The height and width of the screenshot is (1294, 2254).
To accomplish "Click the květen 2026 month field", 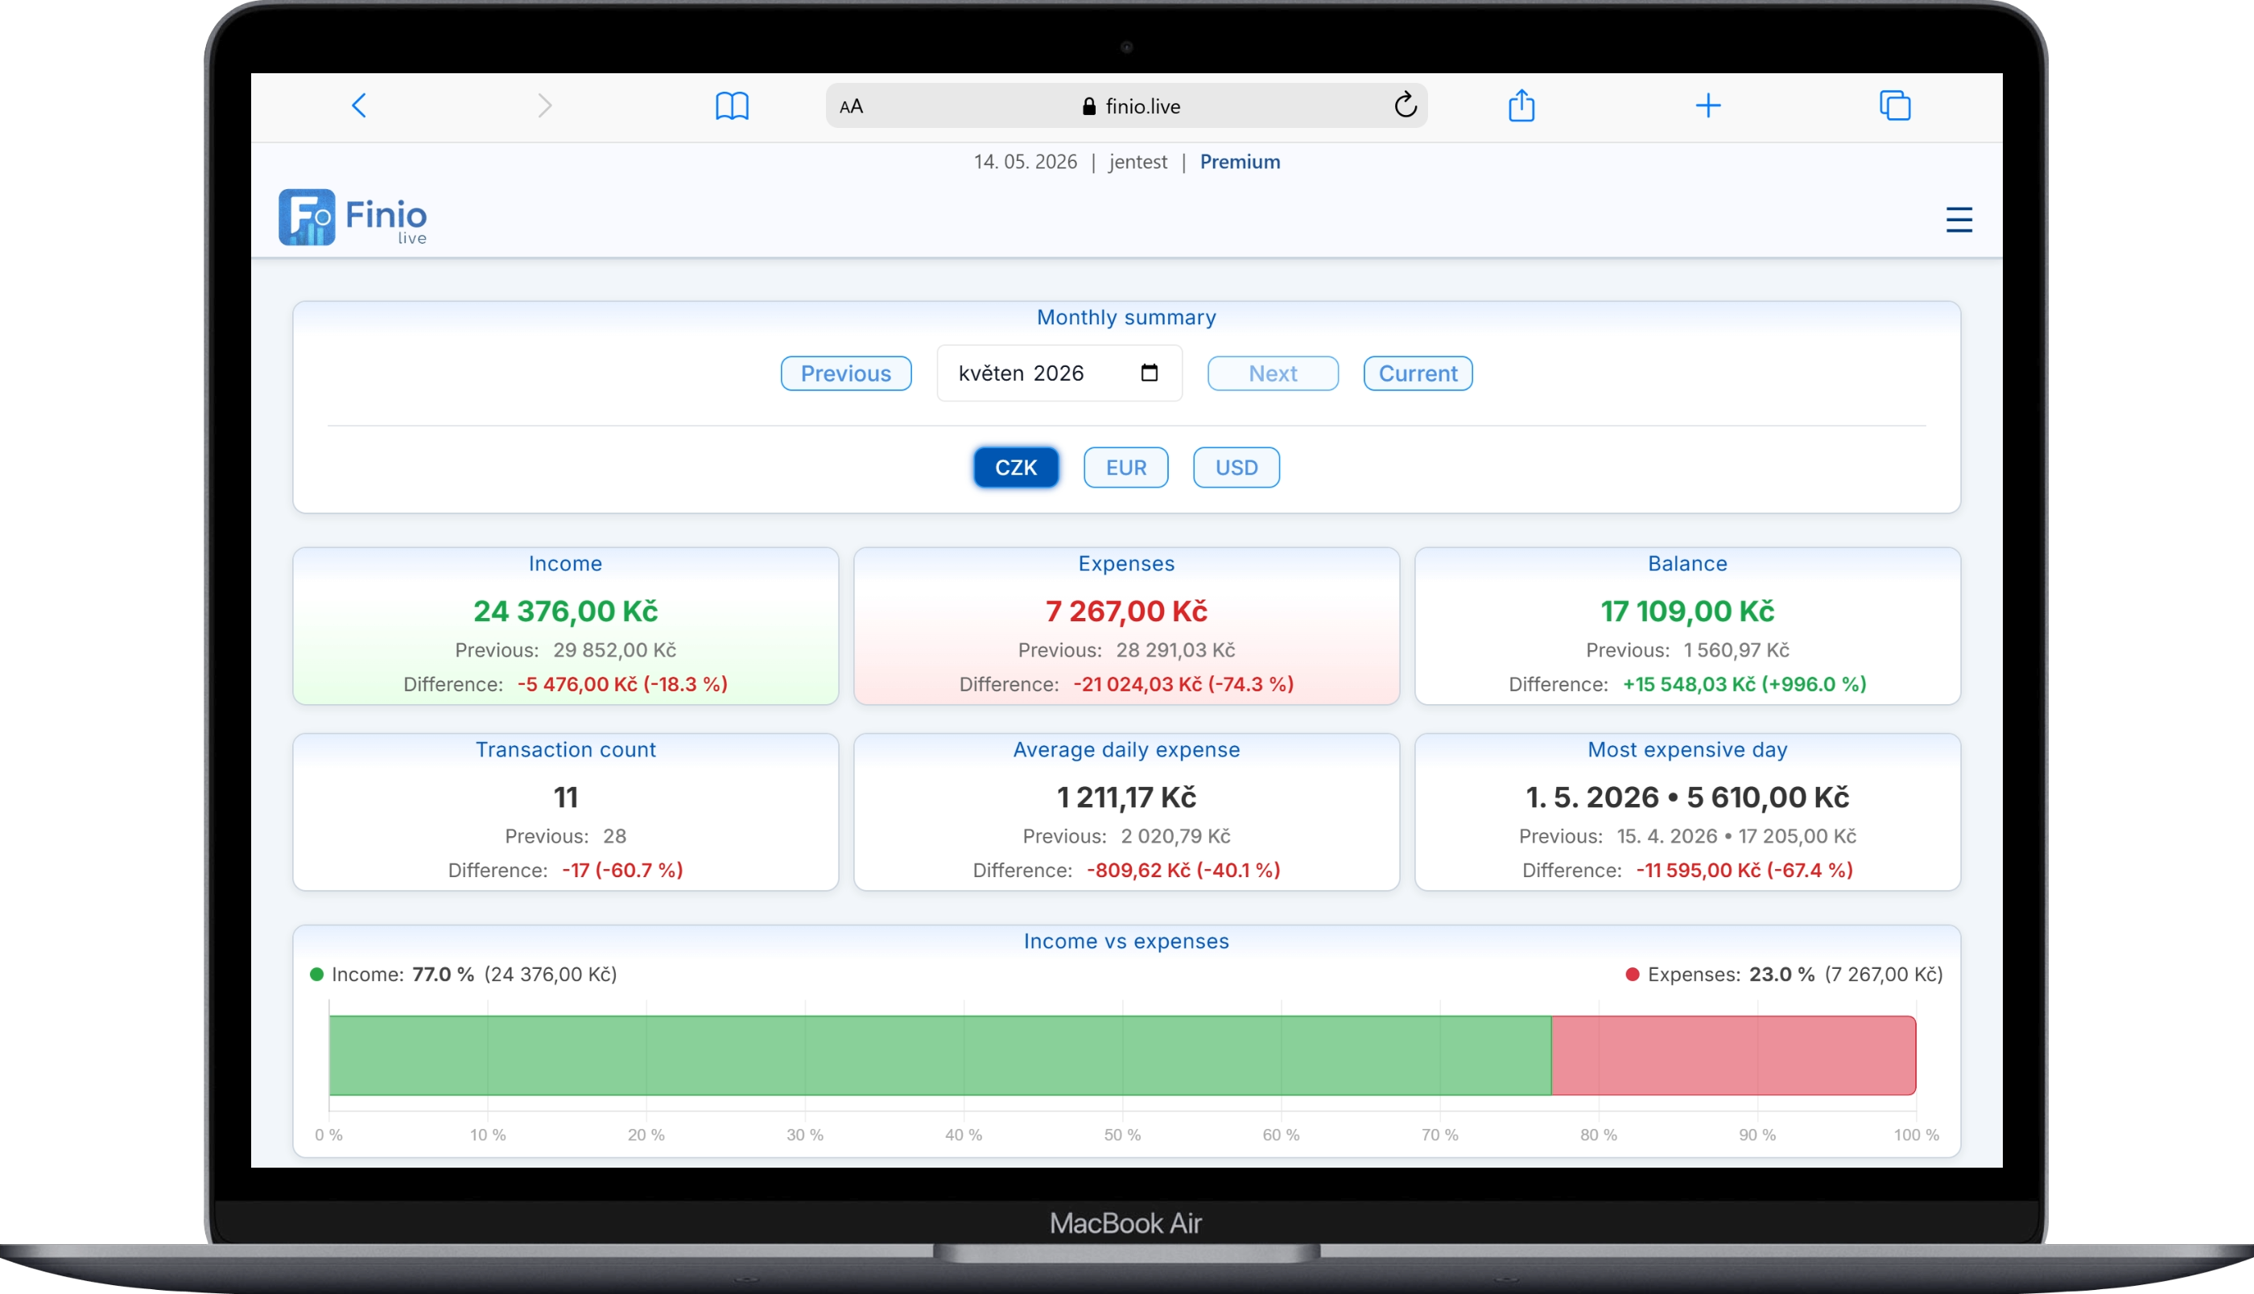I will (x=1059, y=373).
